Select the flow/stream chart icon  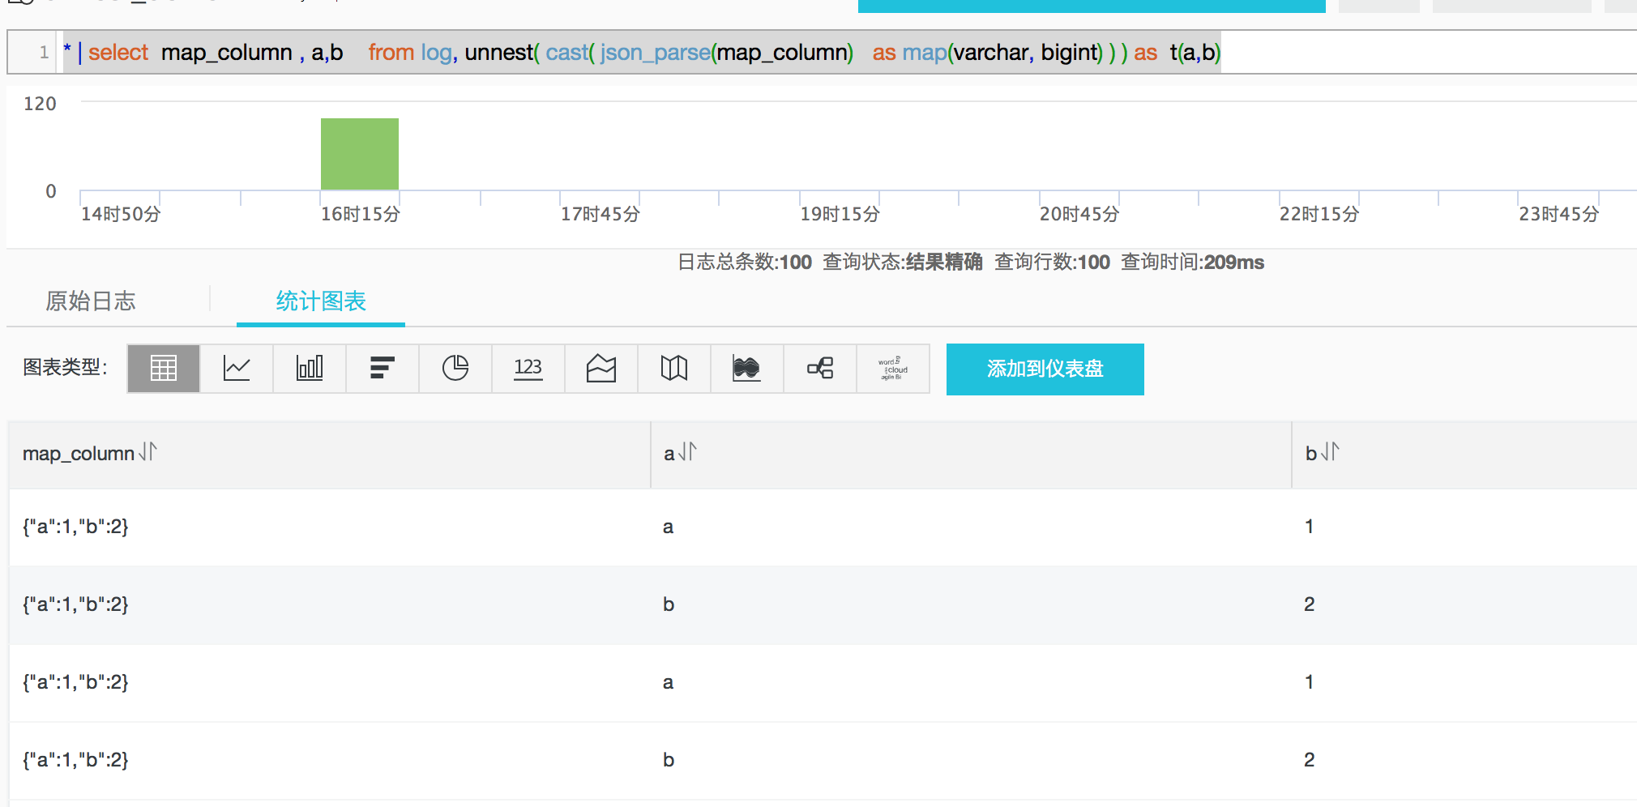747,369
